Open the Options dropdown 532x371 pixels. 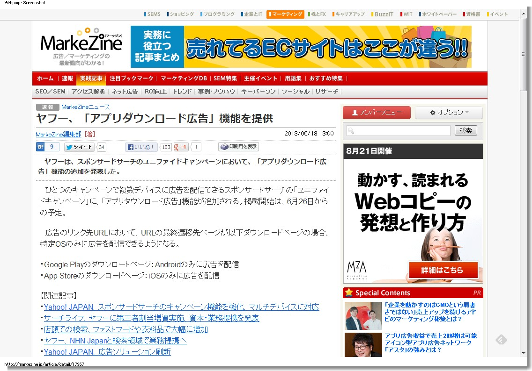[x=449, y=113]
